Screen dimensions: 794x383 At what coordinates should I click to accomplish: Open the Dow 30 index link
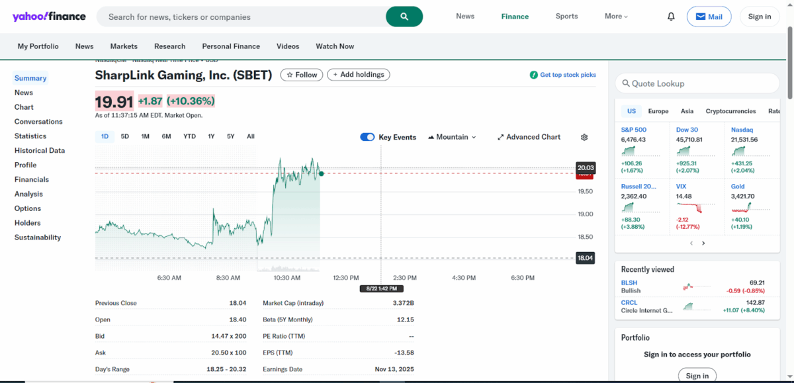coord(687,130)
